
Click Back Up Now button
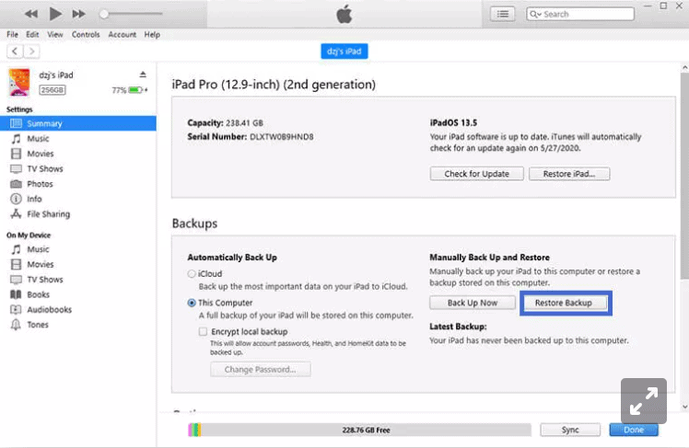click(473, 303)
